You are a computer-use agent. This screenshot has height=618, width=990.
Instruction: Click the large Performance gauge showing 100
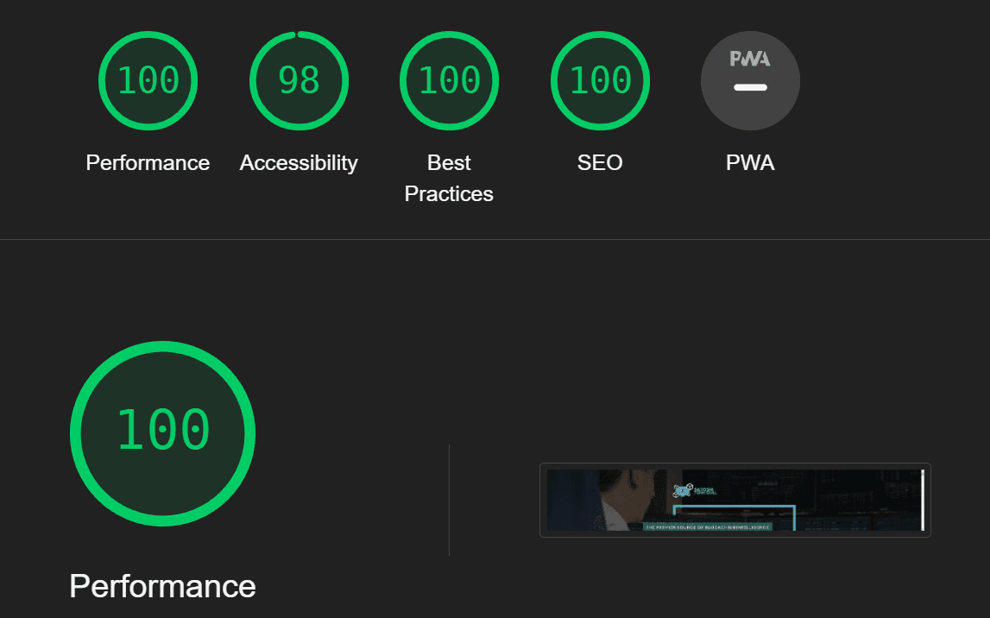pyautogui.click(x=163, y=433)
